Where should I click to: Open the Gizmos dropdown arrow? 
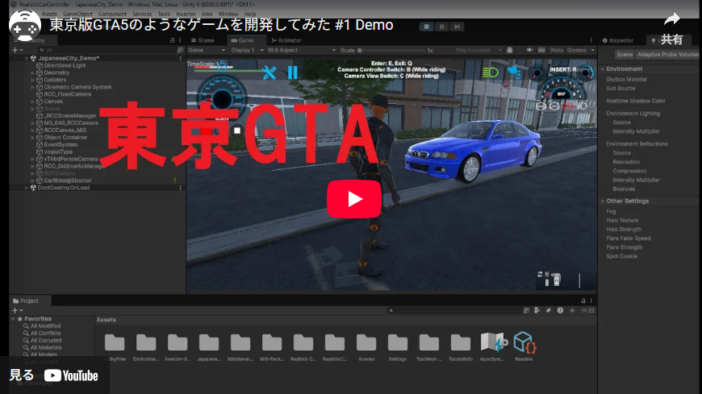[591, 50]
